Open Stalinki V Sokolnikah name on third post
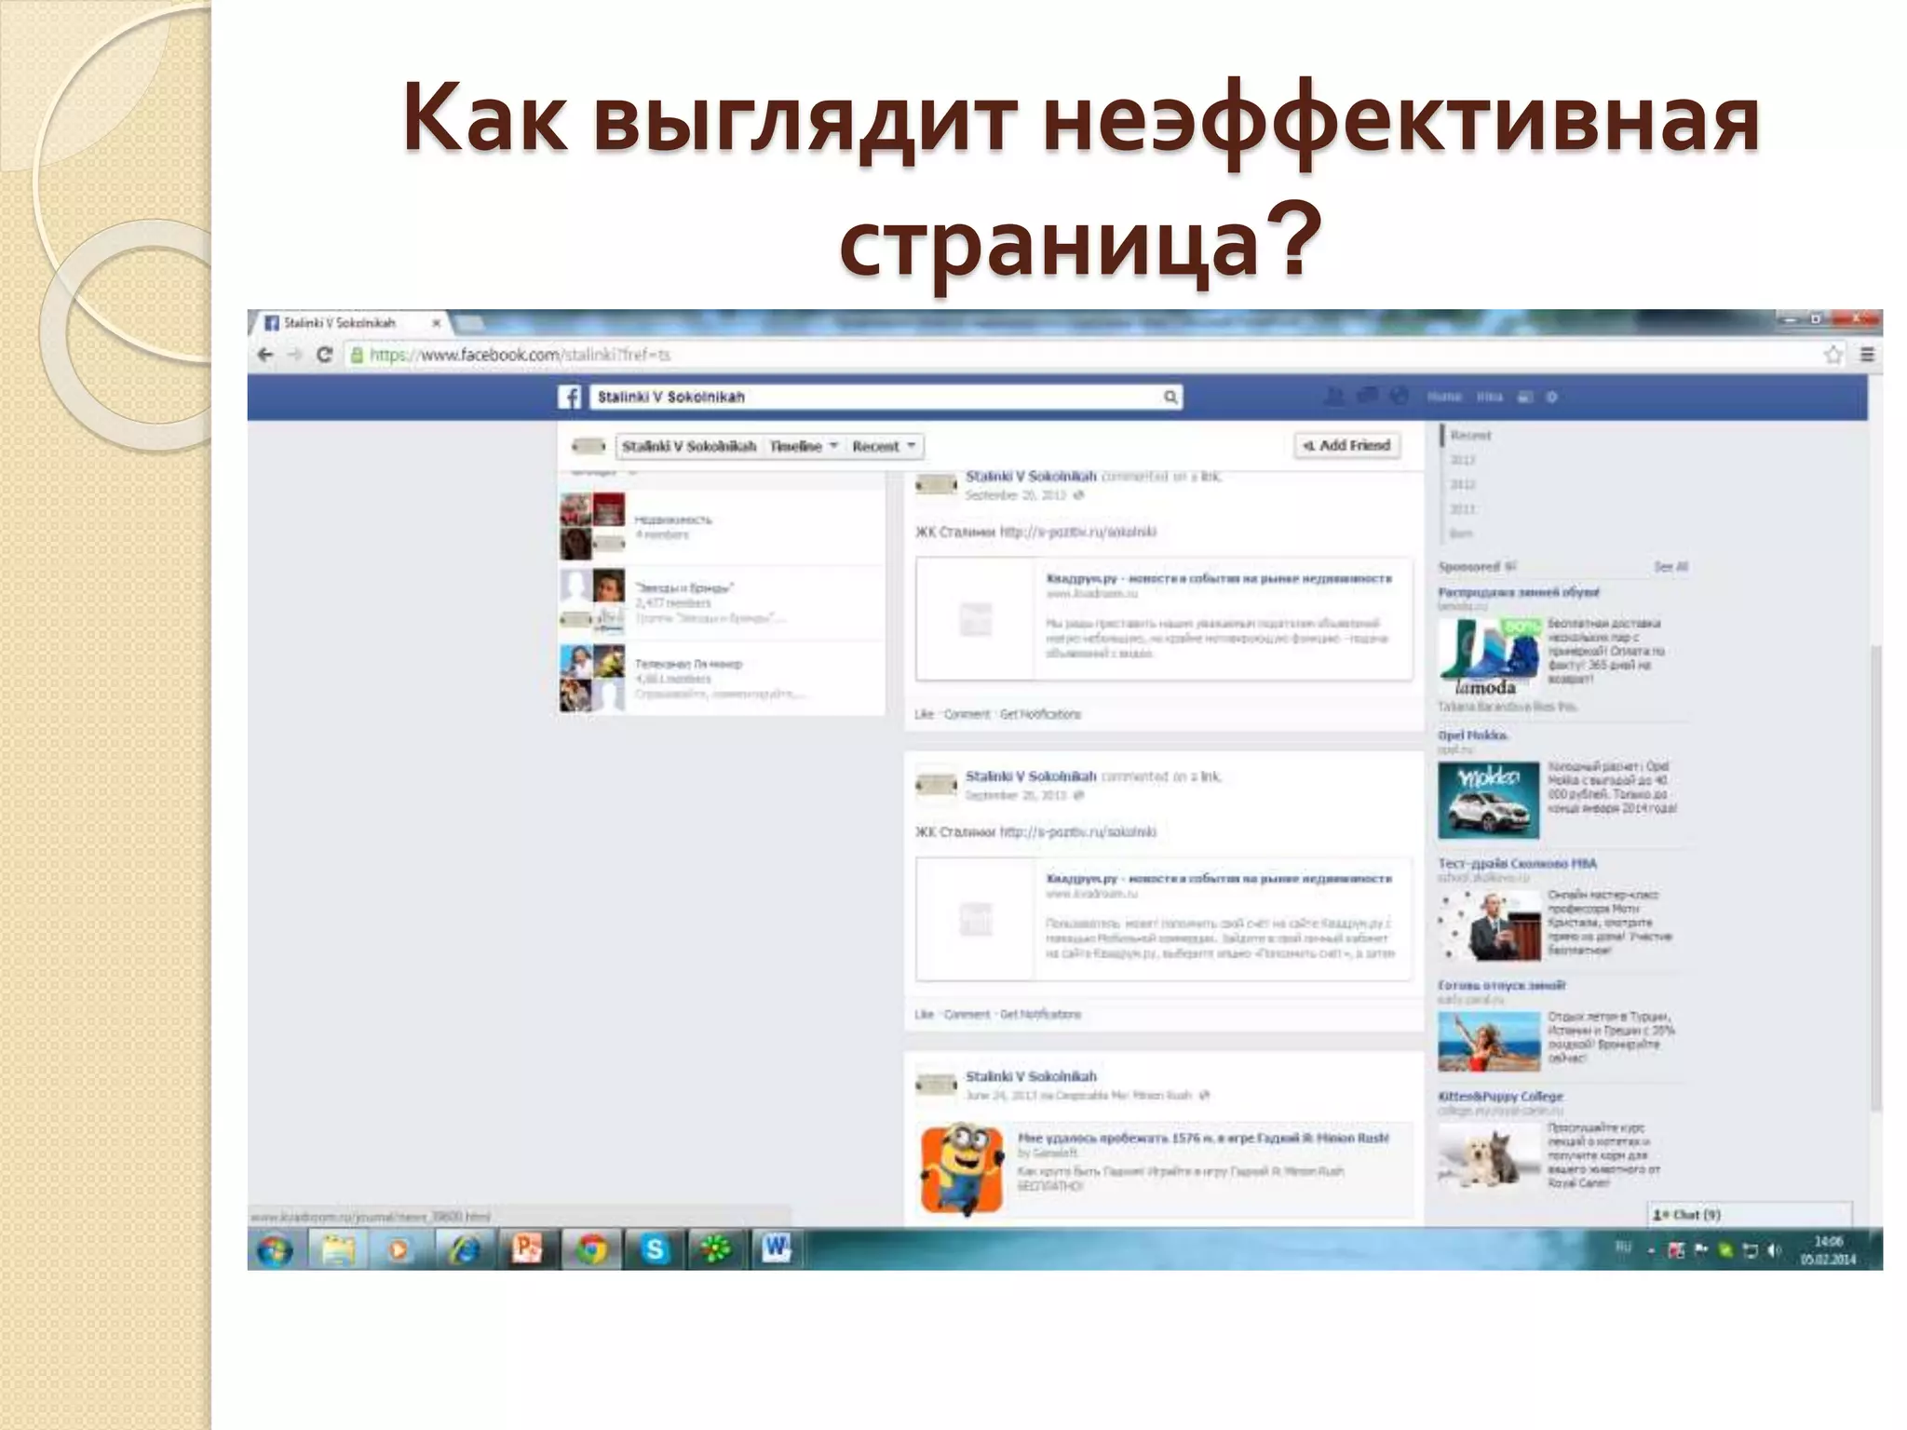Viewport: 1907px width, 1430px height. [x=1031, y=1077]
